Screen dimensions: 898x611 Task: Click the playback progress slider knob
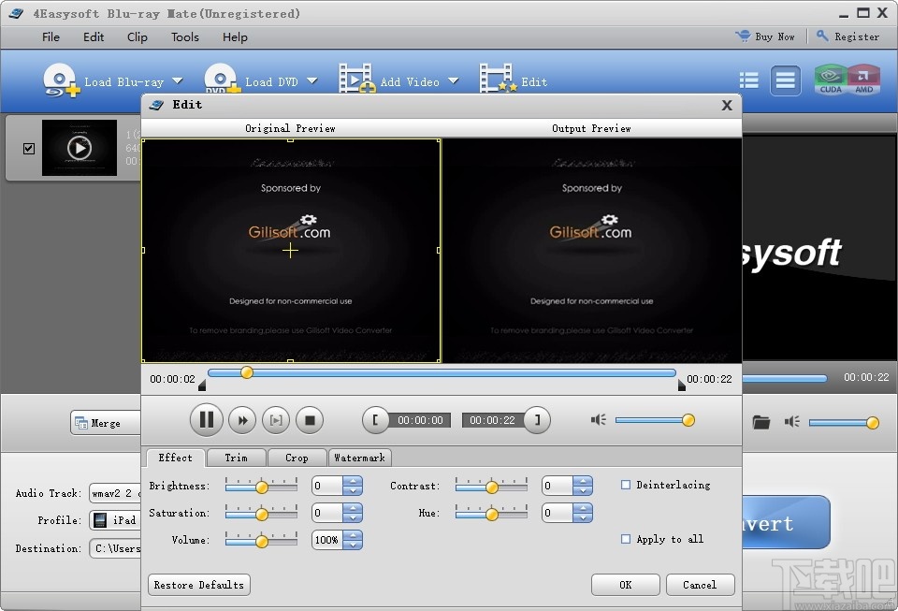coord(247,372)
